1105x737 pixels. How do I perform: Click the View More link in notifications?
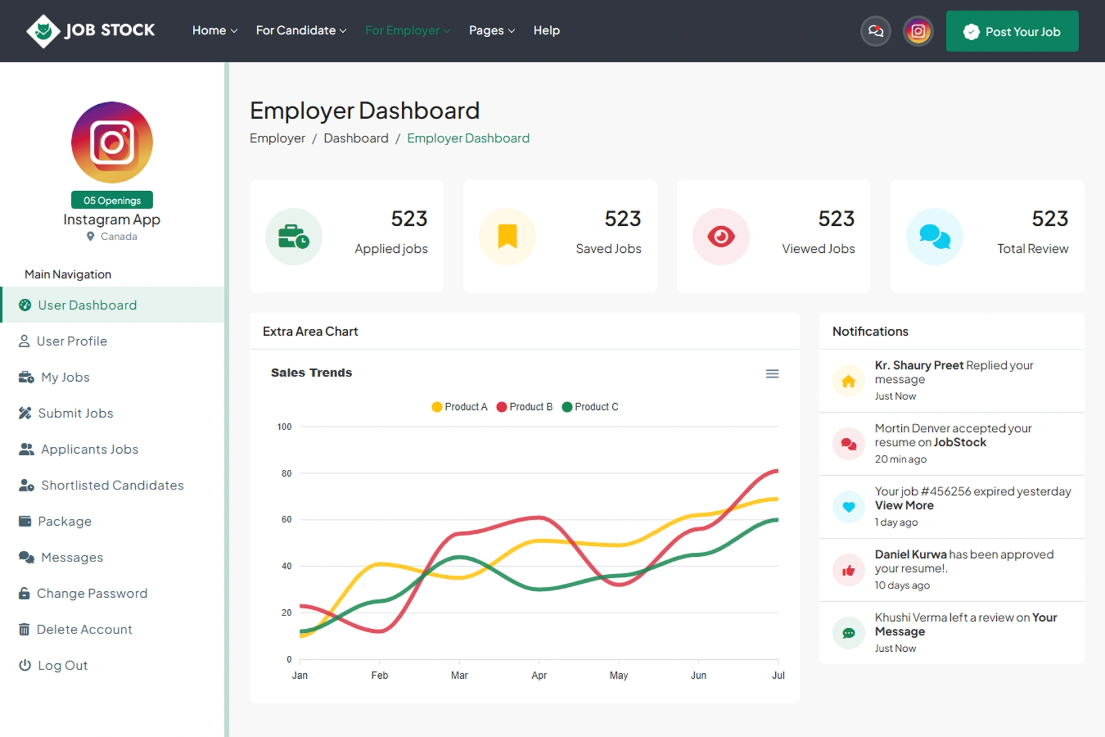click(904, 506)
